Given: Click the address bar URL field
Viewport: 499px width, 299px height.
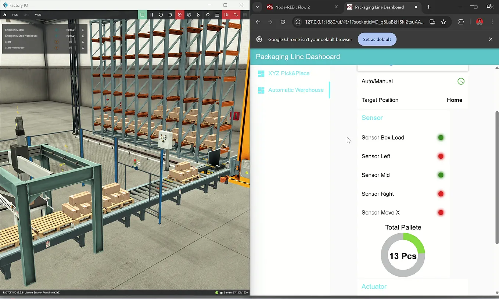Looking at the screenshot, I should point(365,22).
